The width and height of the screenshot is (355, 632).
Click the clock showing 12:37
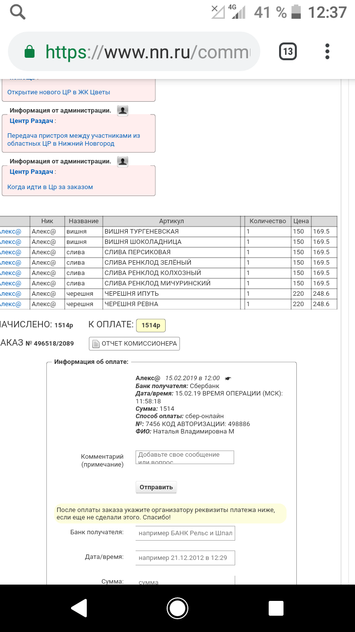point(327,12)
